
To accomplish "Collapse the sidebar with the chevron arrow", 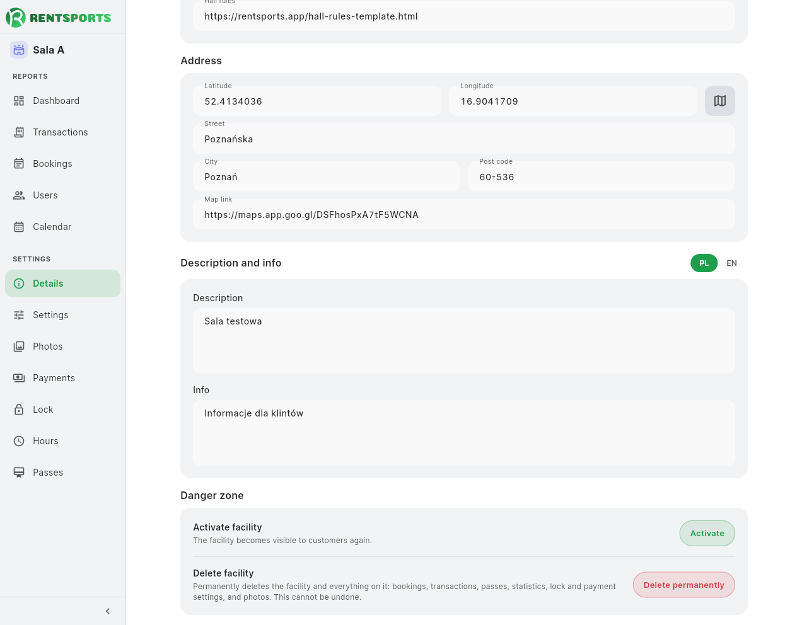I will [x=108, y=611].
